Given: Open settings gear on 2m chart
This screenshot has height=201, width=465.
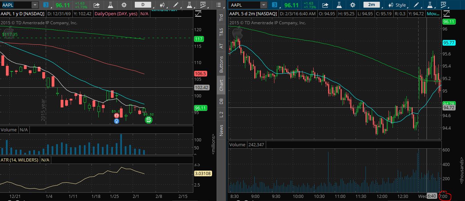Looking at the screenshot, I should pyautogui.click(x=352, y=5).
